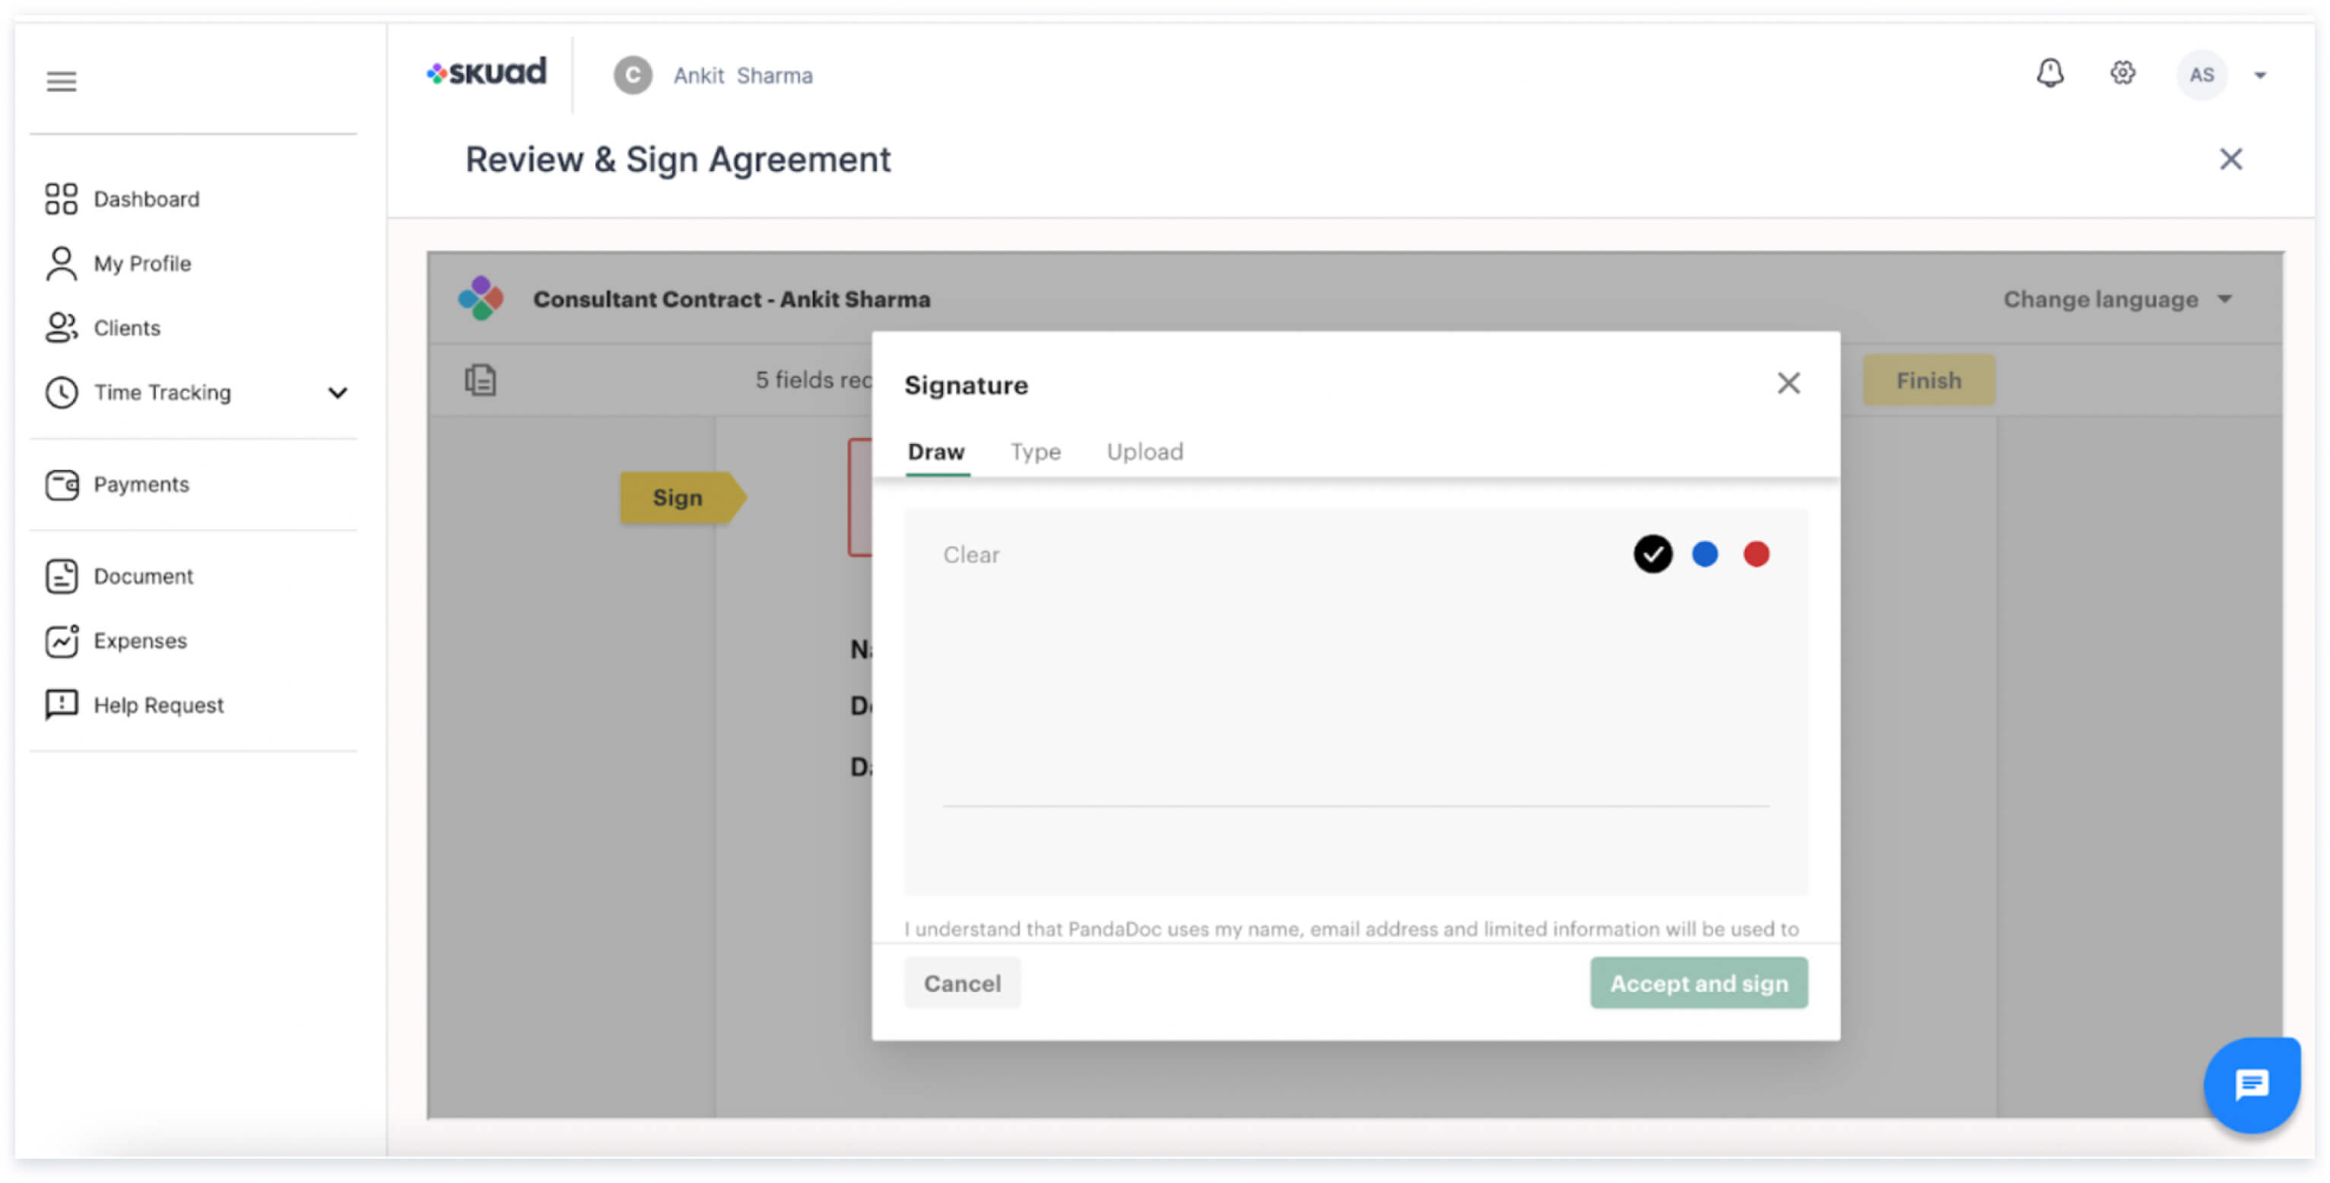The width and height of the screenshot is (2330, 1183).
Task: Click the notifications bell icon
Action: (x=2049, y=73)
